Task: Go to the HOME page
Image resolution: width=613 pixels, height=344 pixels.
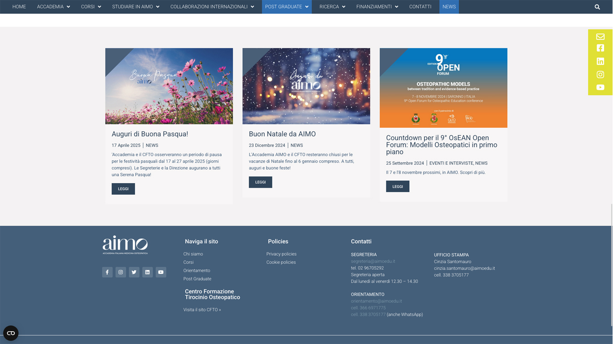Action: coord(19,7)
